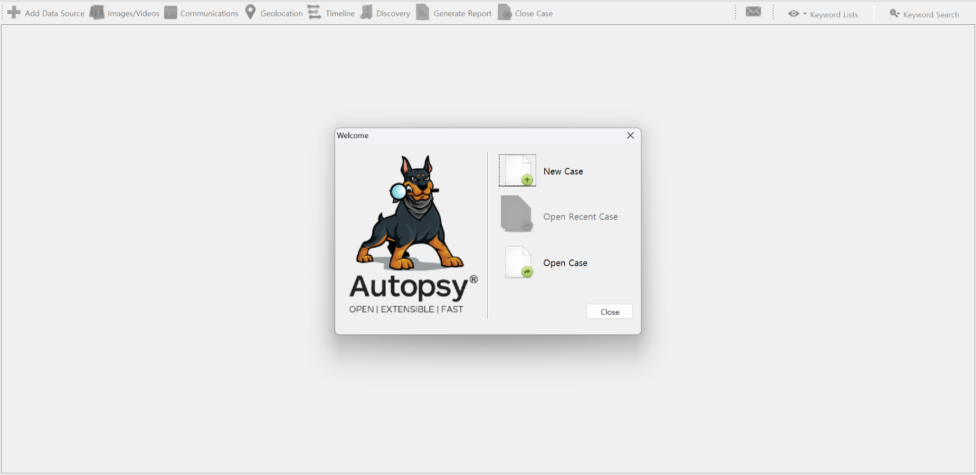Screen dimensions: 976x475
Task: Open the envelope messages icon
Action: (753, 12)
